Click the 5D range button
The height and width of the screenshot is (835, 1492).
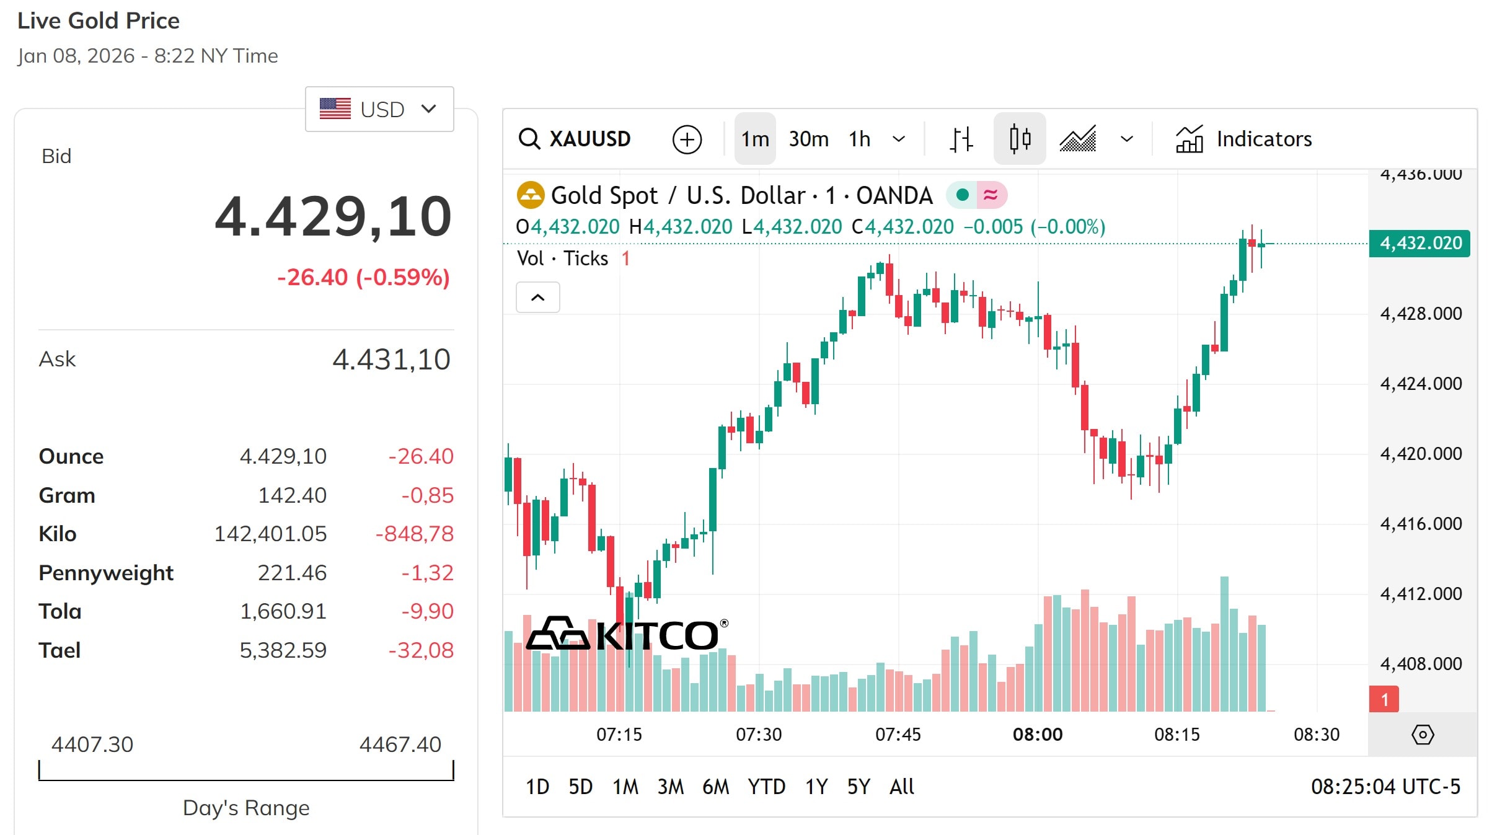(x=581, y=786)
